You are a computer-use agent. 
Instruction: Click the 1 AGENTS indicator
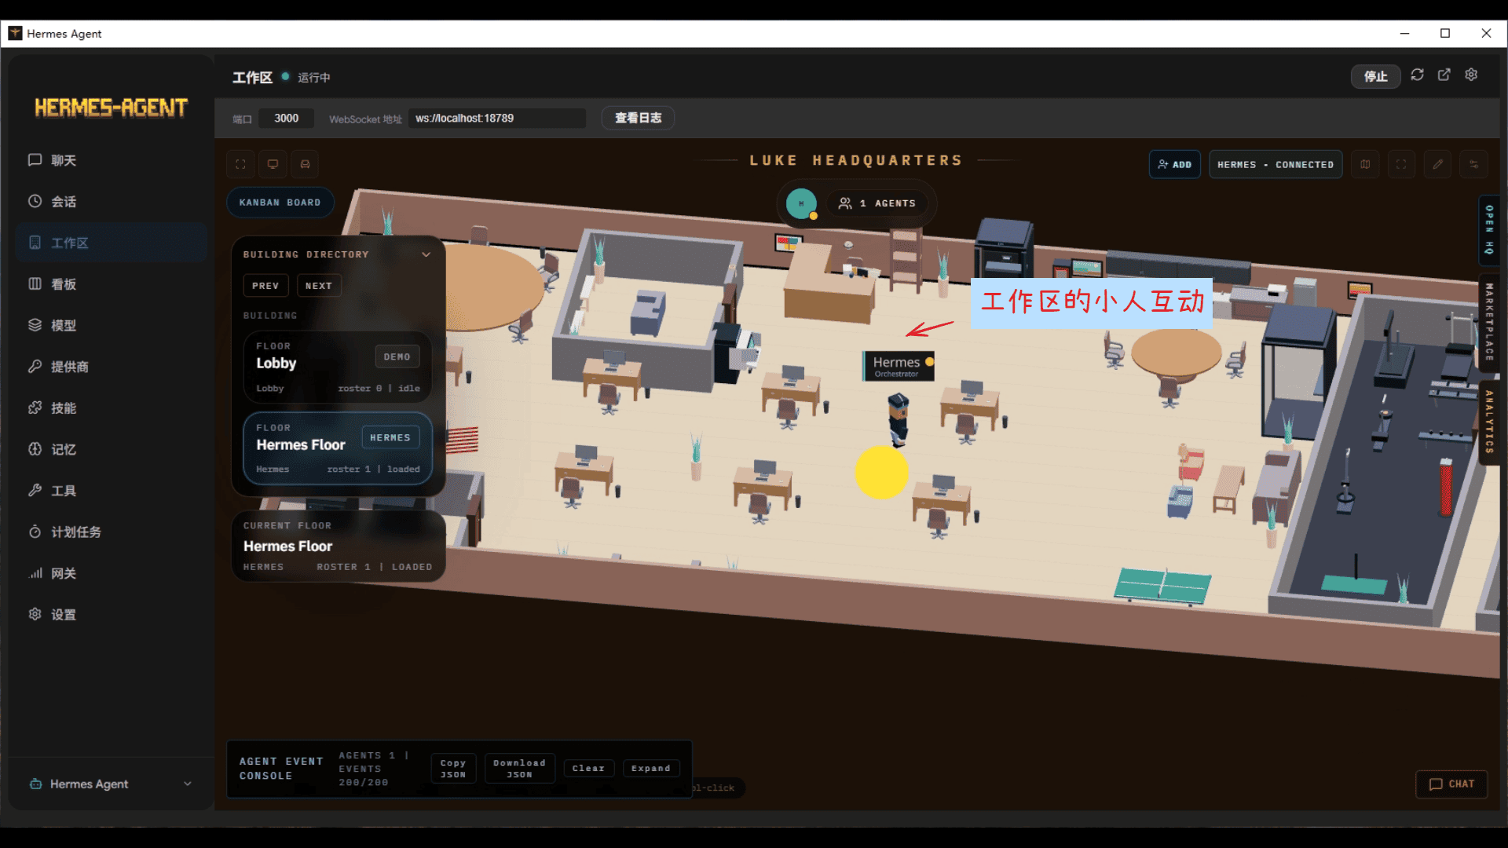click(877, 203)
